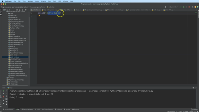Select Metodyki.py in the project tree

click(14, 49)
